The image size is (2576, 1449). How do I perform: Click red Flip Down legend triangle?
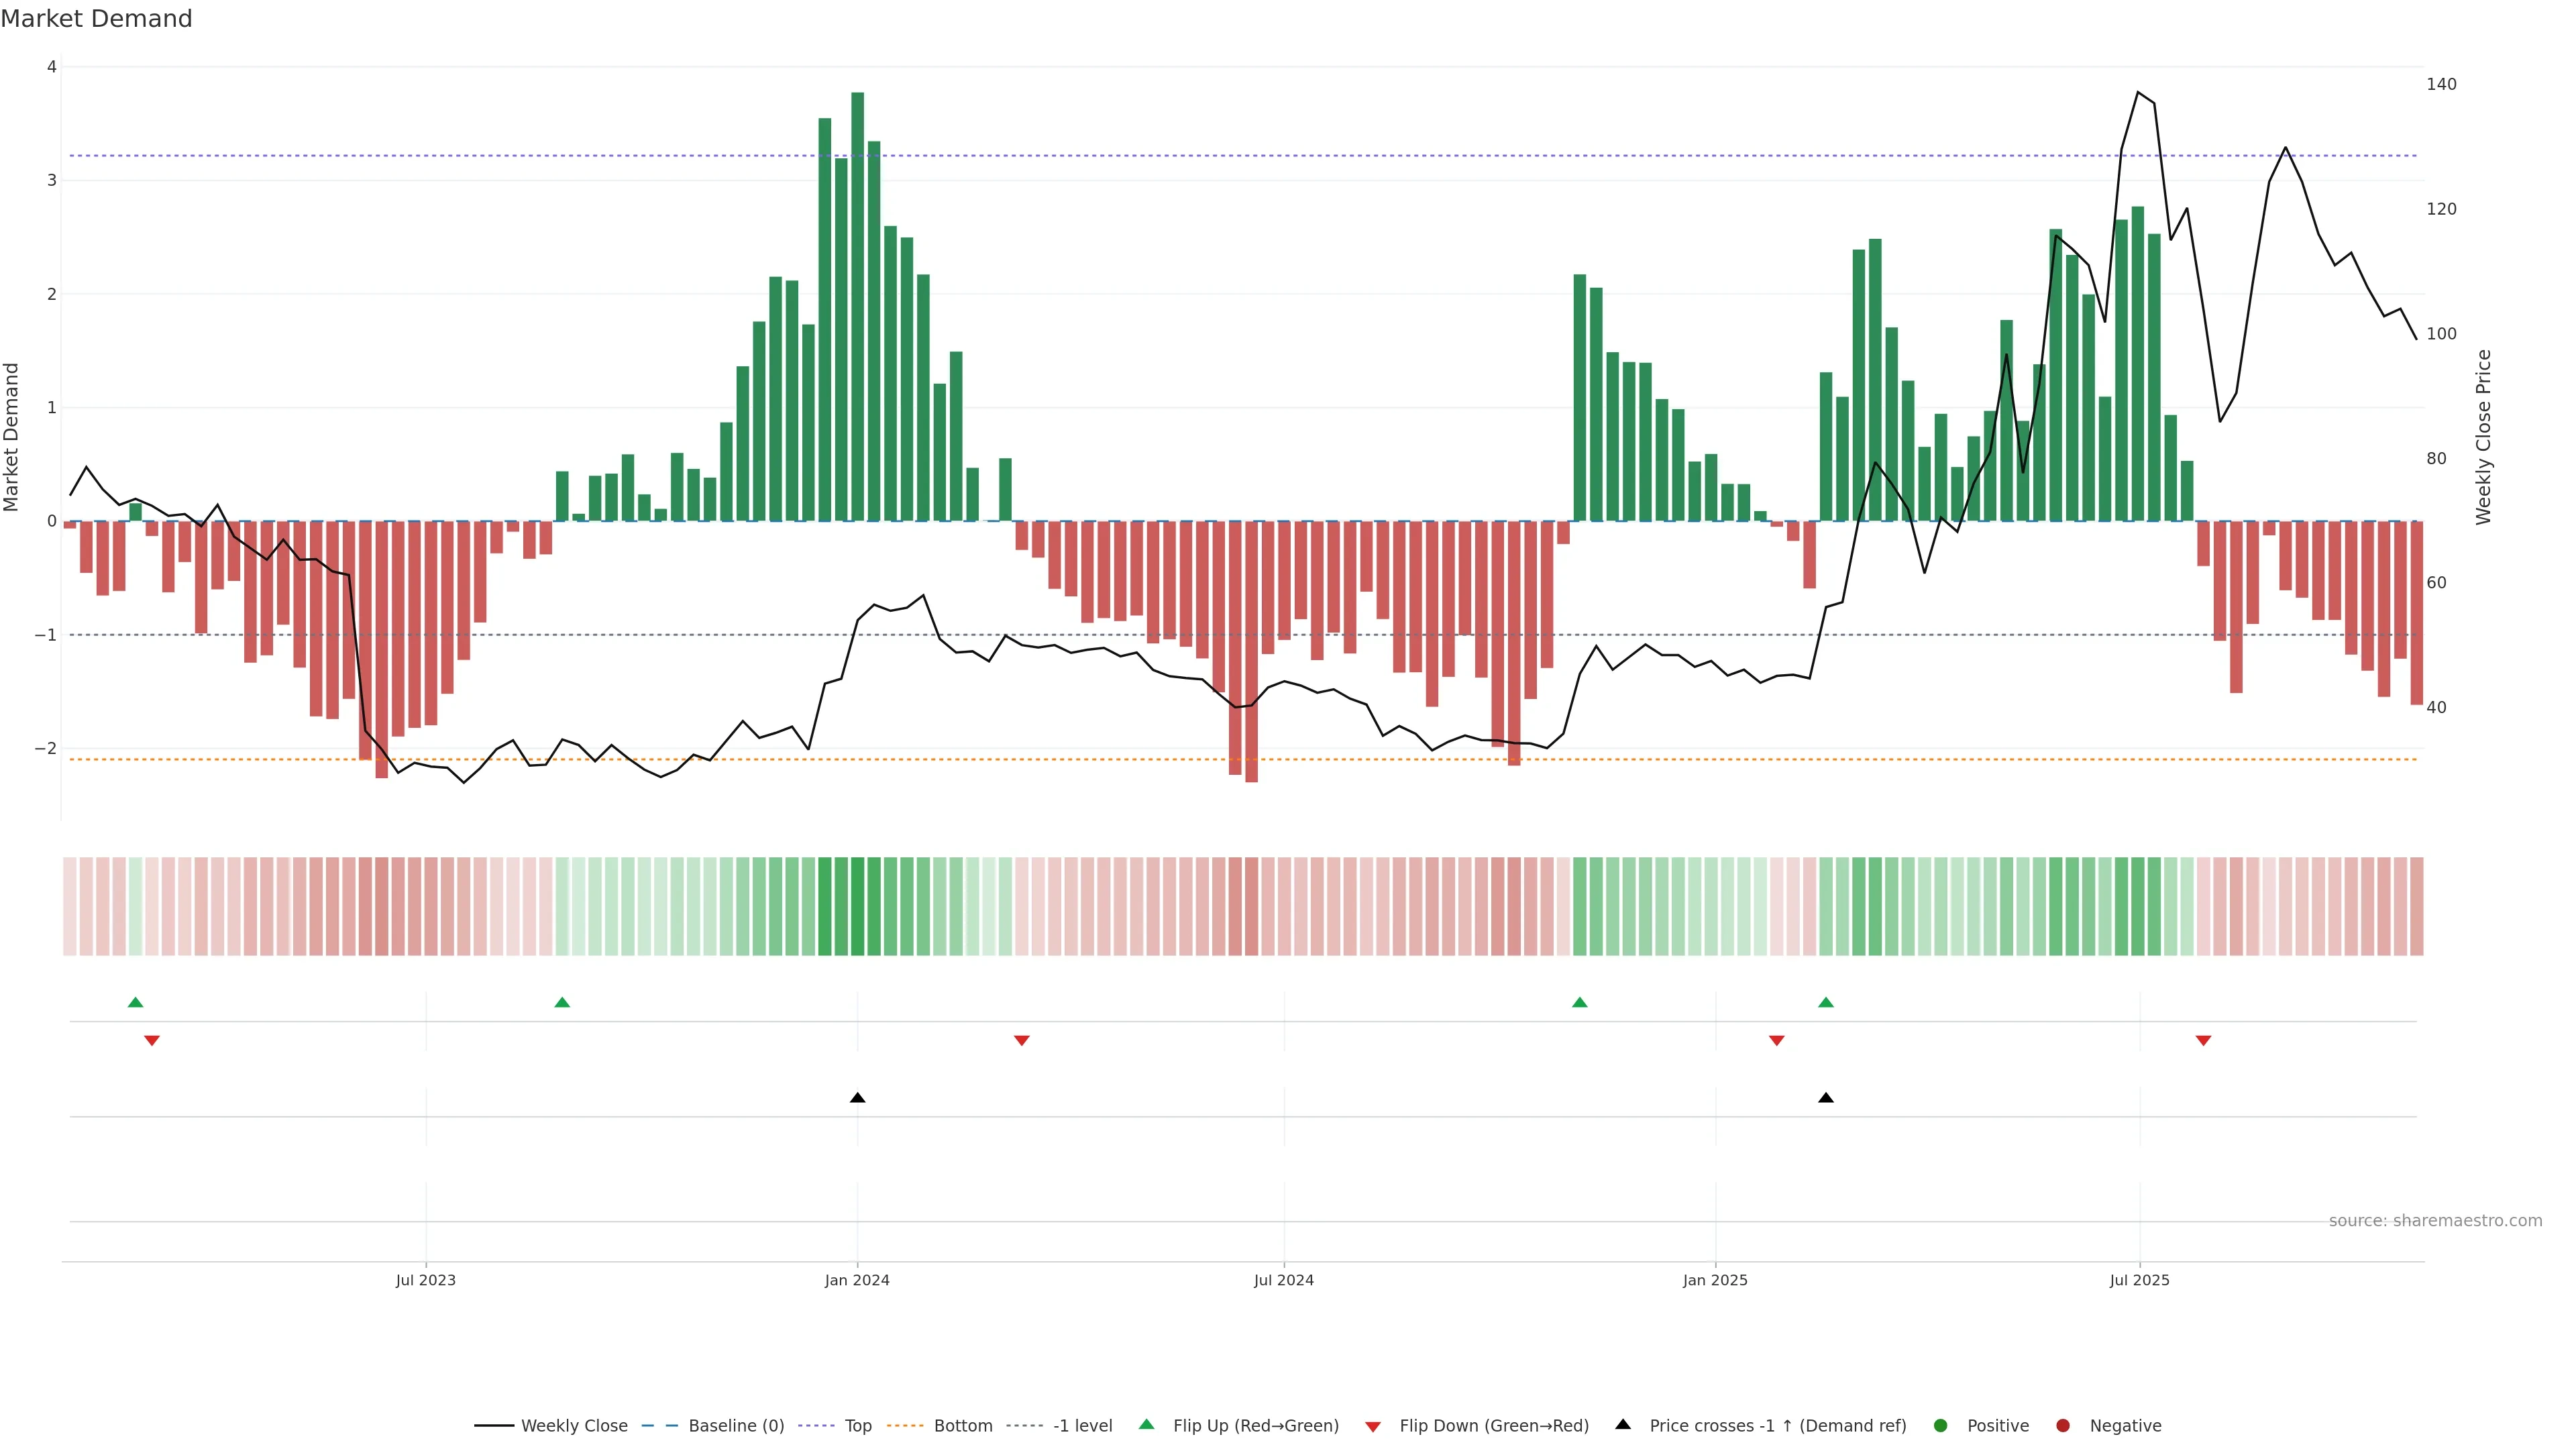tap(1373, 1427)
